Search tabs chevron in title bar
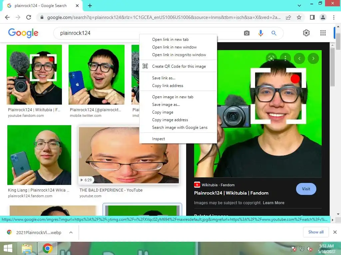Screen dimensions: 341x255 [x=299, y=6]
